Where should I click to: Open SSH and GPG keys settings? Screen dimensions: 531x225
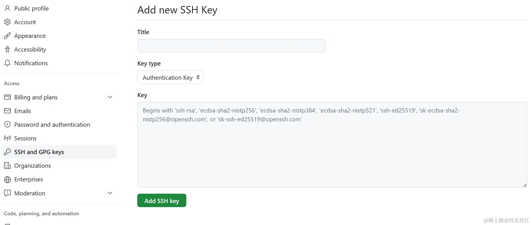39,152
